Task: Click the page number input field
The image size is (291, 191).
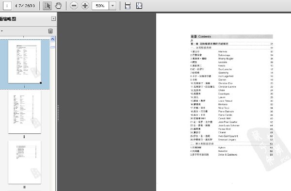Action: pos(7,6)
